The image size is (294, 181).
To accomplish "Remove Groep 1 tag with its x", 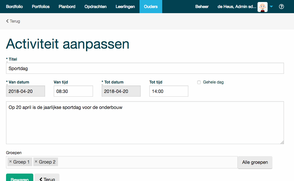I will pyautogui.click(x=11, y=162).
